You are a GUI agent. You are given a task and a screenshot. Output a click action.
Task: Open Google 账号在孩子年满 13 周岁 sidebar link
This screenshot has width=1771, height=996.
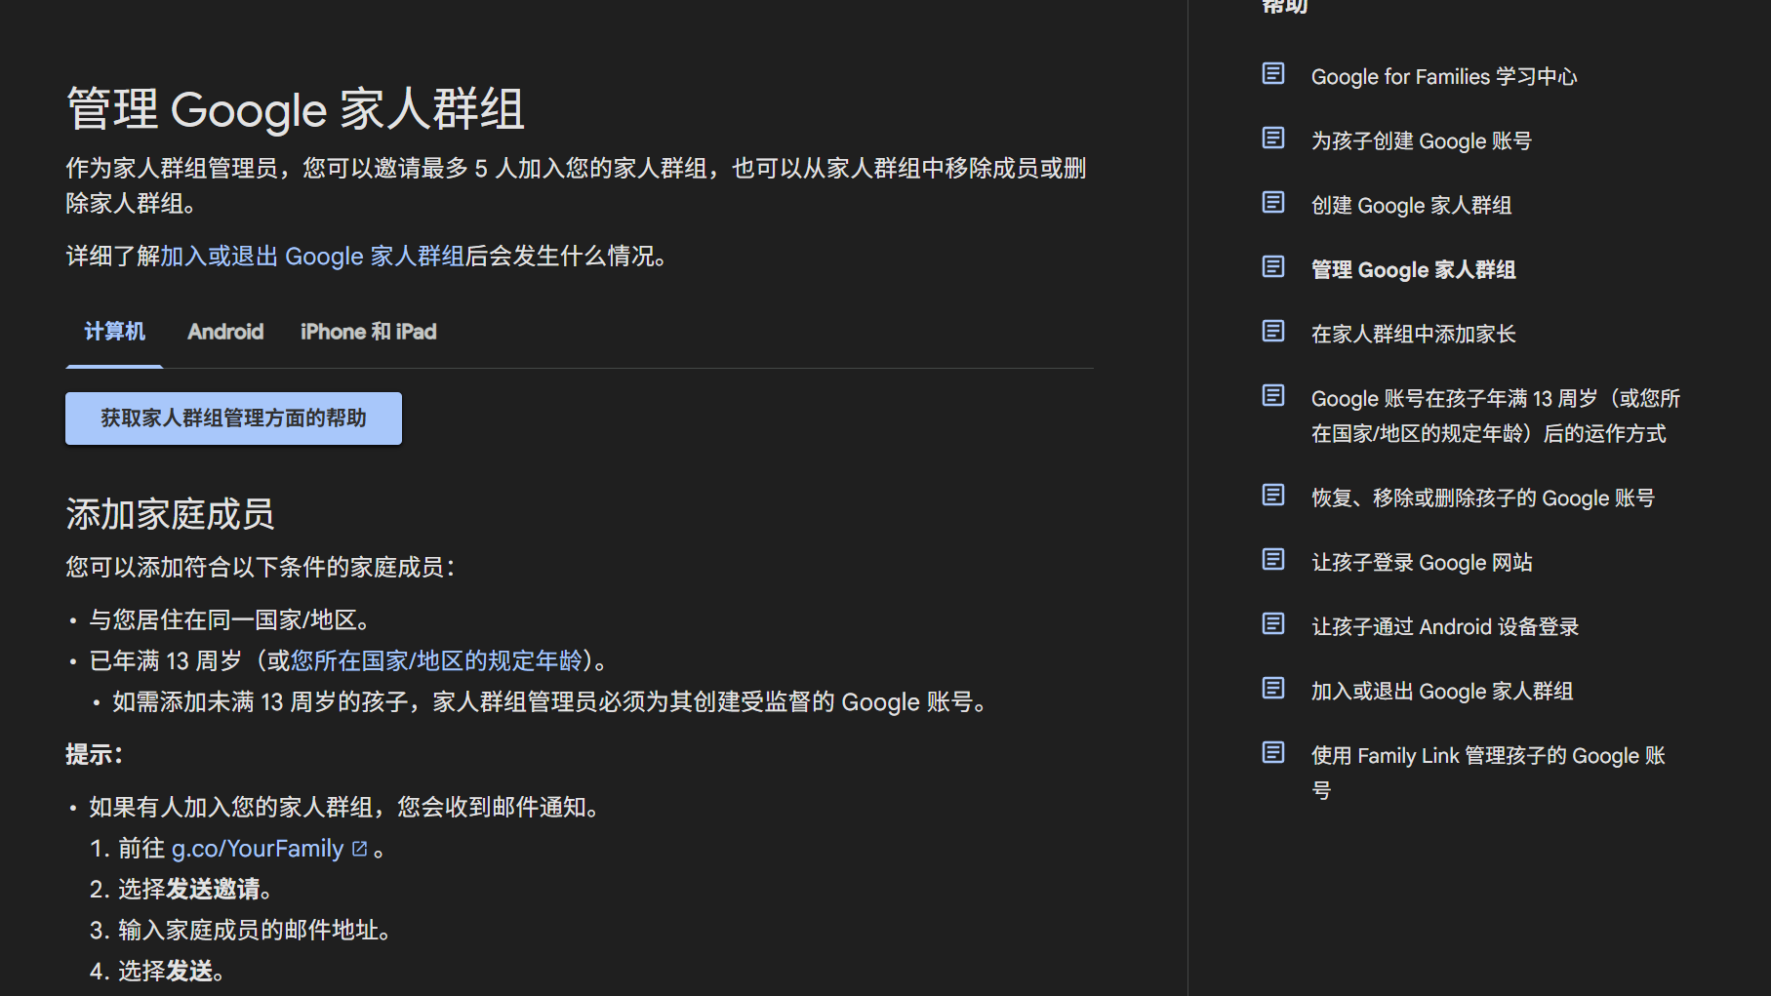[x=1495, y=417]
